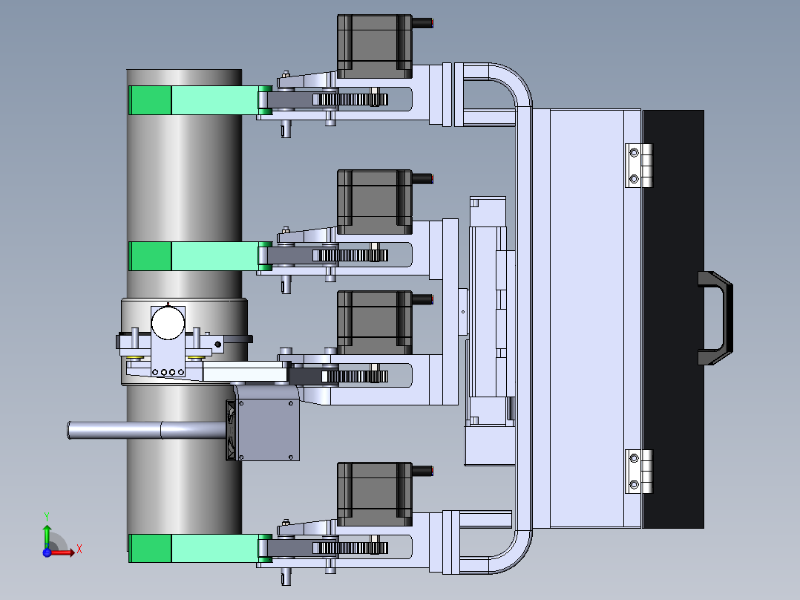Select the upper hinge on the case
Screen dimensions: 800x600
[639, 166]
